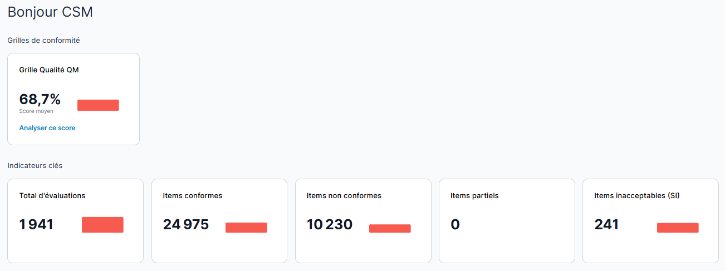Viewport: 725px width, 271px height.
Task: Click the 68,7% average score value
Action: [40, 100]
